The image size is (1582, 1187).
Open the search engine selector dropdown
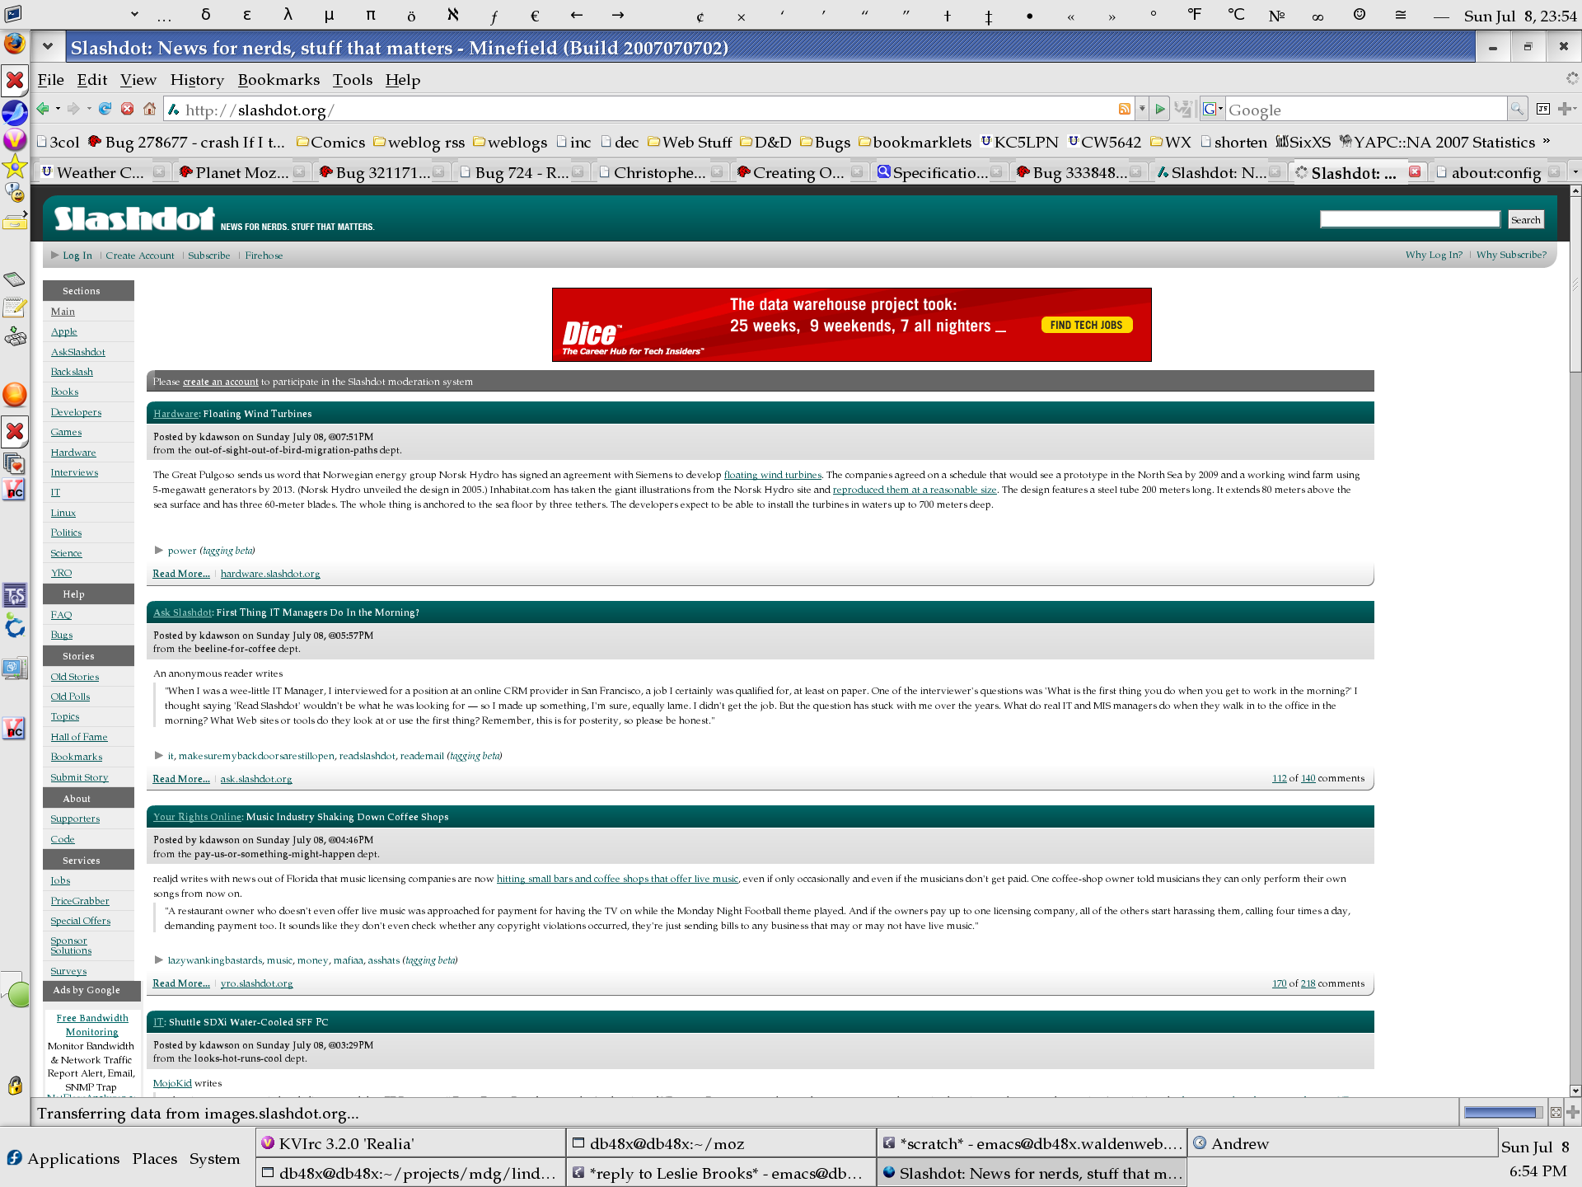(1212, 109)
